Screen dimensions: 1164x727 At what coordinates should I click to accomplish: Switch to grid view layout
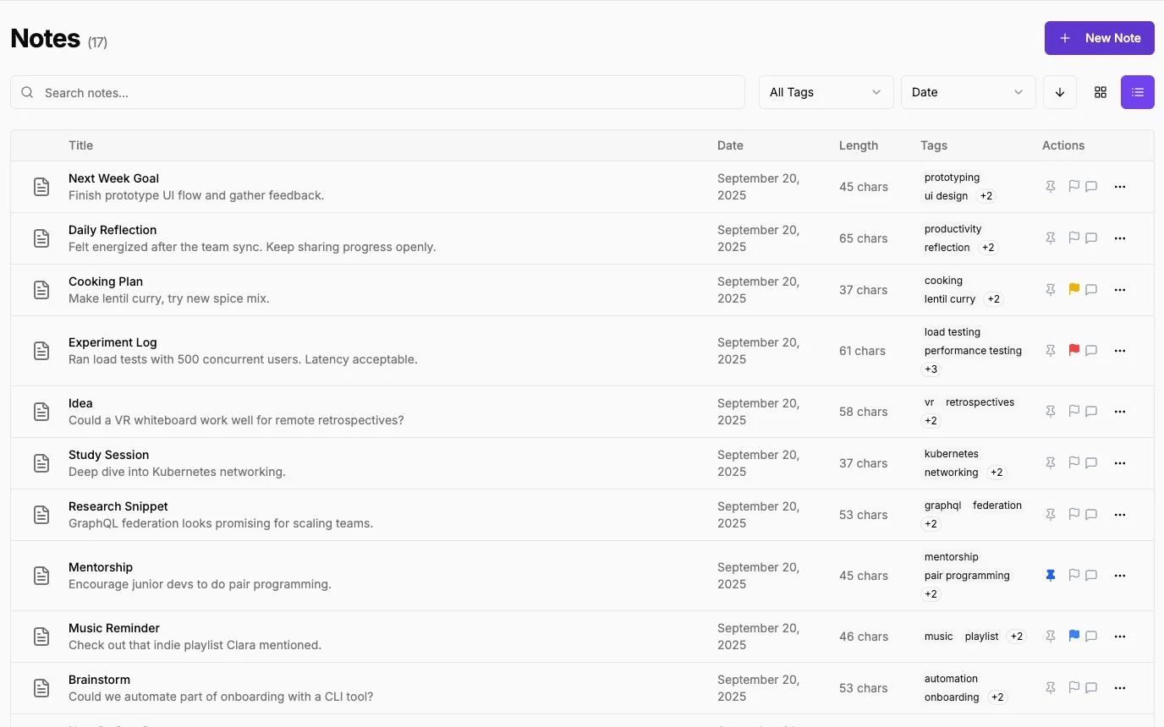(x=1100, y=92)
